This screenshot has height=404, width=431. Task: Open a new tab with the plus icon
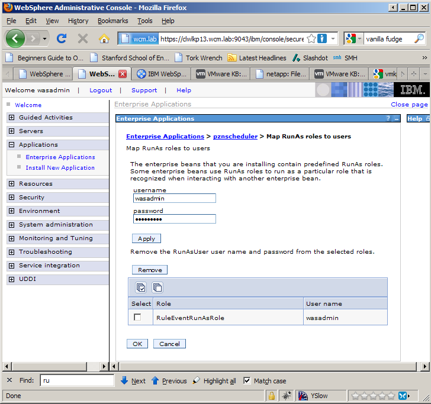pos(413,74)
